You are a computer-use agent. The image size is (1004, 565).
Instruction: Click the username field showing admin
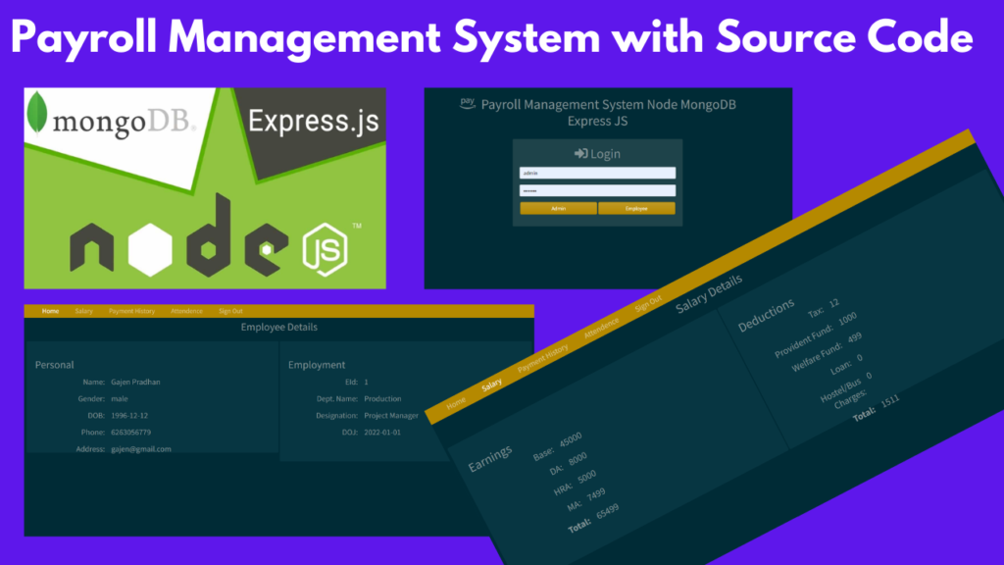(x=597, y=172)
